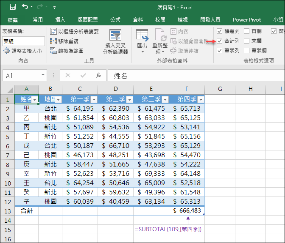Switch to the 插入 ribbon tab

[60, 19]
